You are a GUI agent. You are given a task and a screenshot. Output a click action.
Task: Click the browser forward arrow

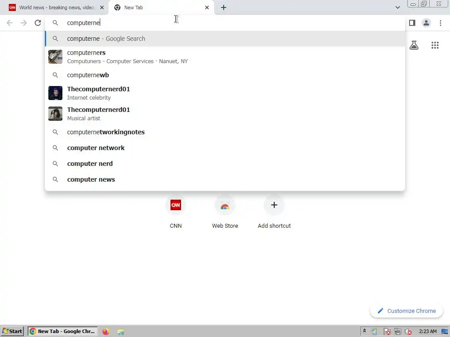(24, 23)
